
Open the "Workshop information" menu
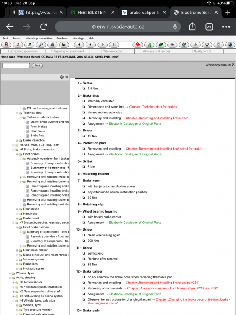(x=39, y=38)
